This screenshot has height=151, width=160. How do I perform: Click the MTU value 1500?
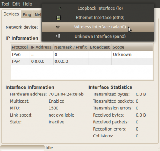[x=54, y=108]
